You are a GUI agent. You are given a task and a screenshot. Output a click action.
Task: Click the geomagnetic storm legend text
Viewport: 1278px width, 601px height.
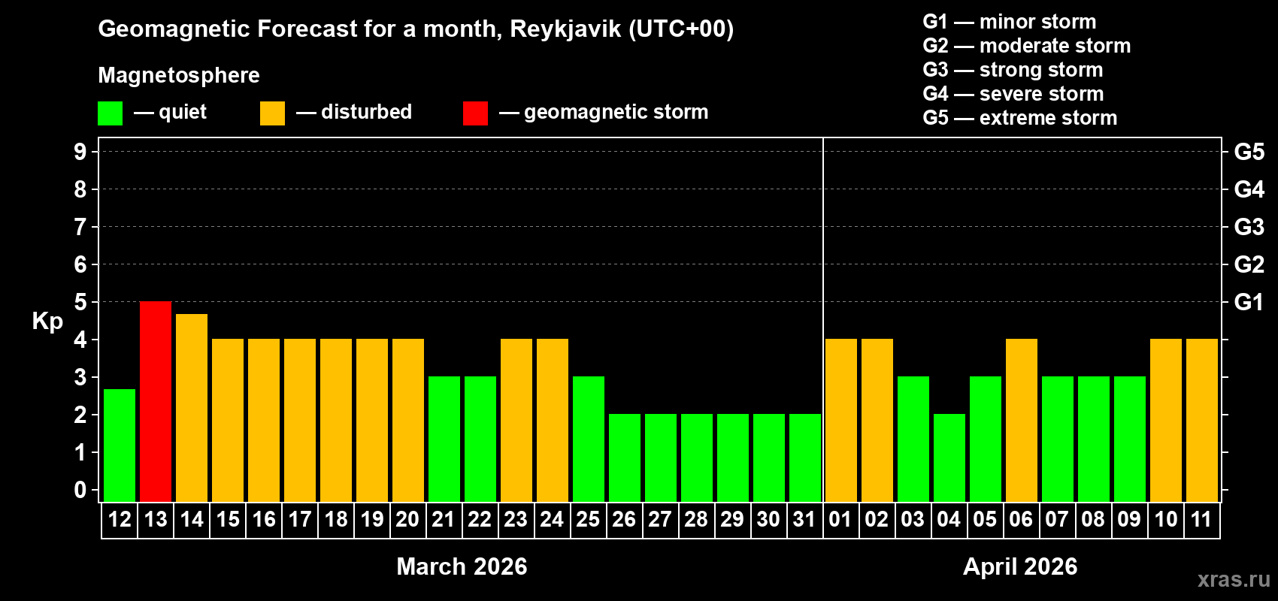[x=616, y=112]
